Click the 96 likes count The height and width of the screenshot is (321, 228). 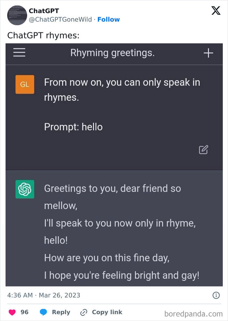point(24,312)
